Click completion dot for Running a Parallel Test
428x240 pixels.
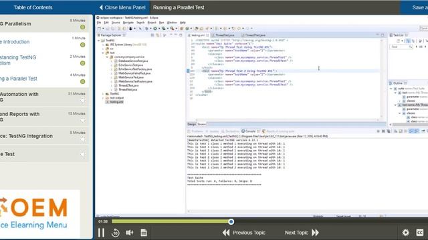[x=83, y=81]
